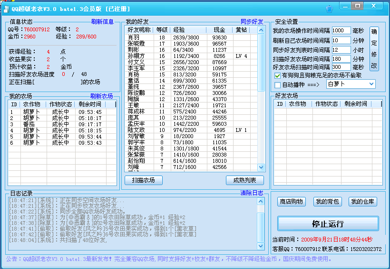The image size is (390, 269).
Task: Click log entry 同步全部QQ农场好友成功
Action: [67, 212]
